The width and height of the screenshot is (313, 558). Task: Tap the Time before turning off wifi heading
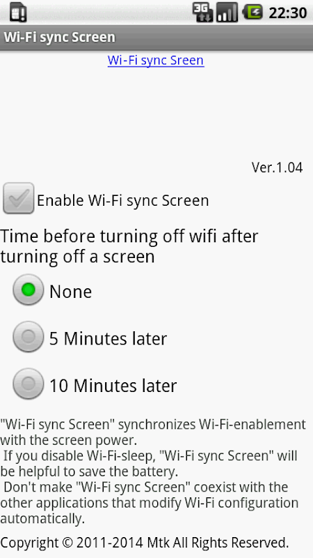point(129,246)
